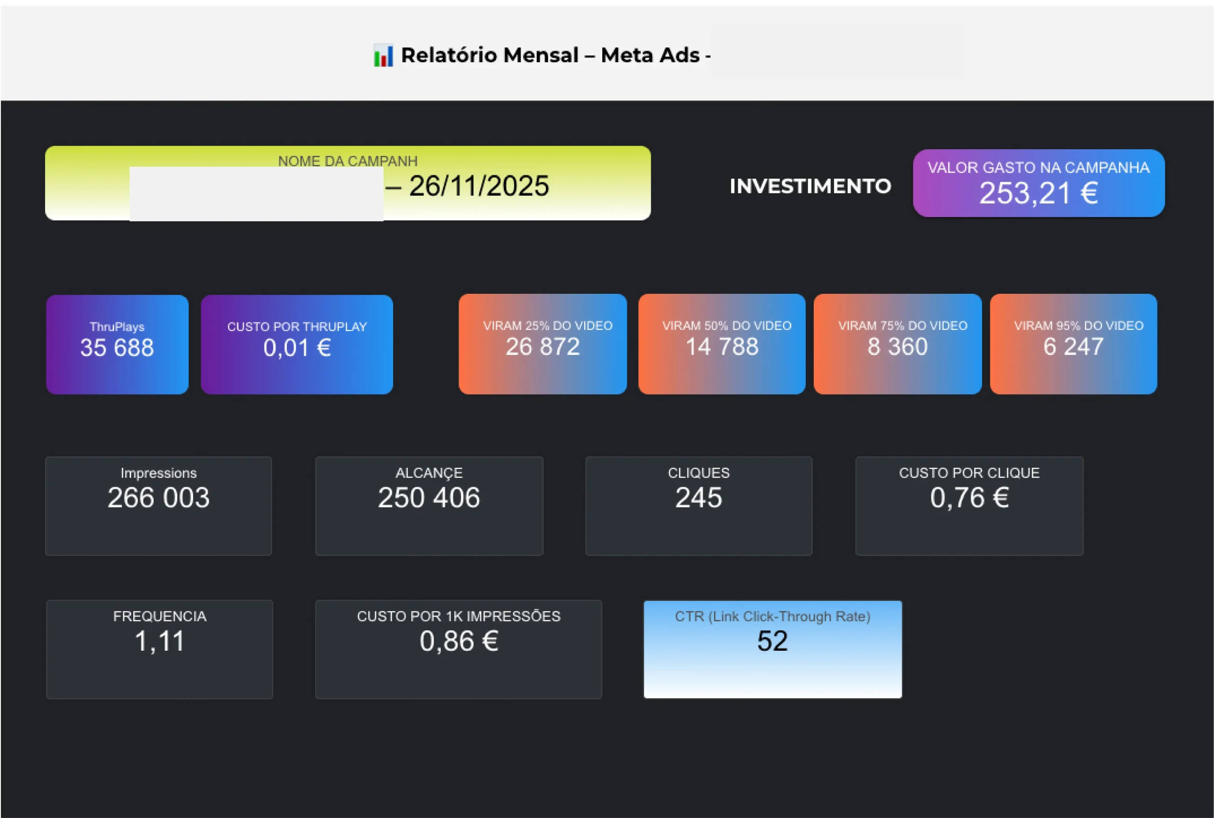Click the INVESTIMENTO heading label
Viewport: 1214px width, 818px height.
810,186
